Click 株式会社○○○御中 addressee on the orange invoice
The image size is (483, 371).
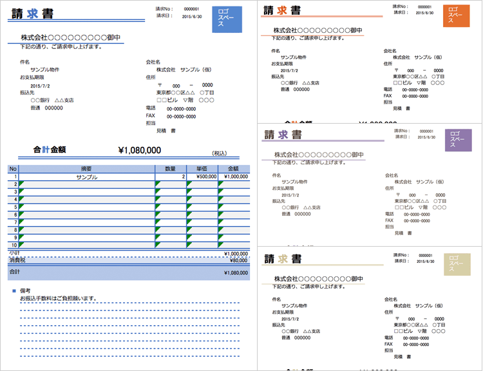[318, 30]
